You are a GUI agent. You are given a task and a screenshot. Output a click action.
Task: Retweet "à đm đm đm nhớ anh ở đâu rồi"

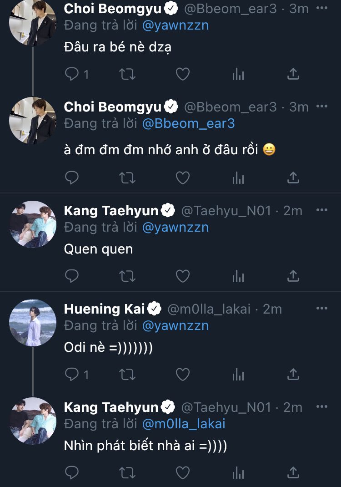[127, 178]
